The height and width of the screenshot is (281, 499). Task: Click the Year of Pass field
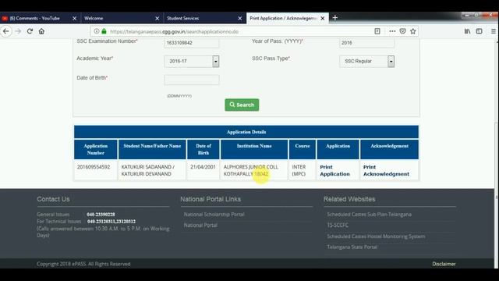coord(366,43)
